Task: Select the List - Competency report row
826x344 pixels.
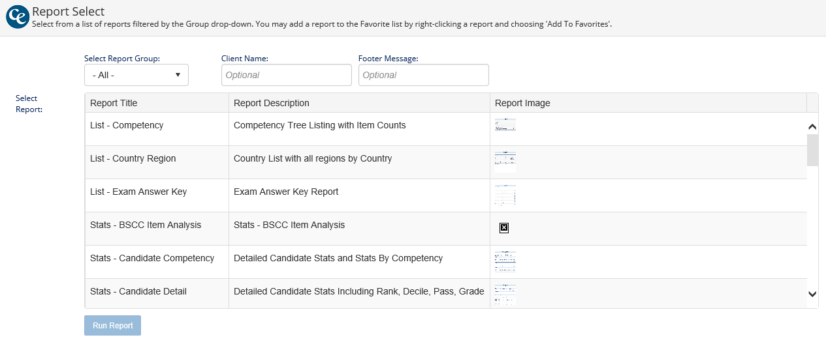Action: tap(127, 125)
